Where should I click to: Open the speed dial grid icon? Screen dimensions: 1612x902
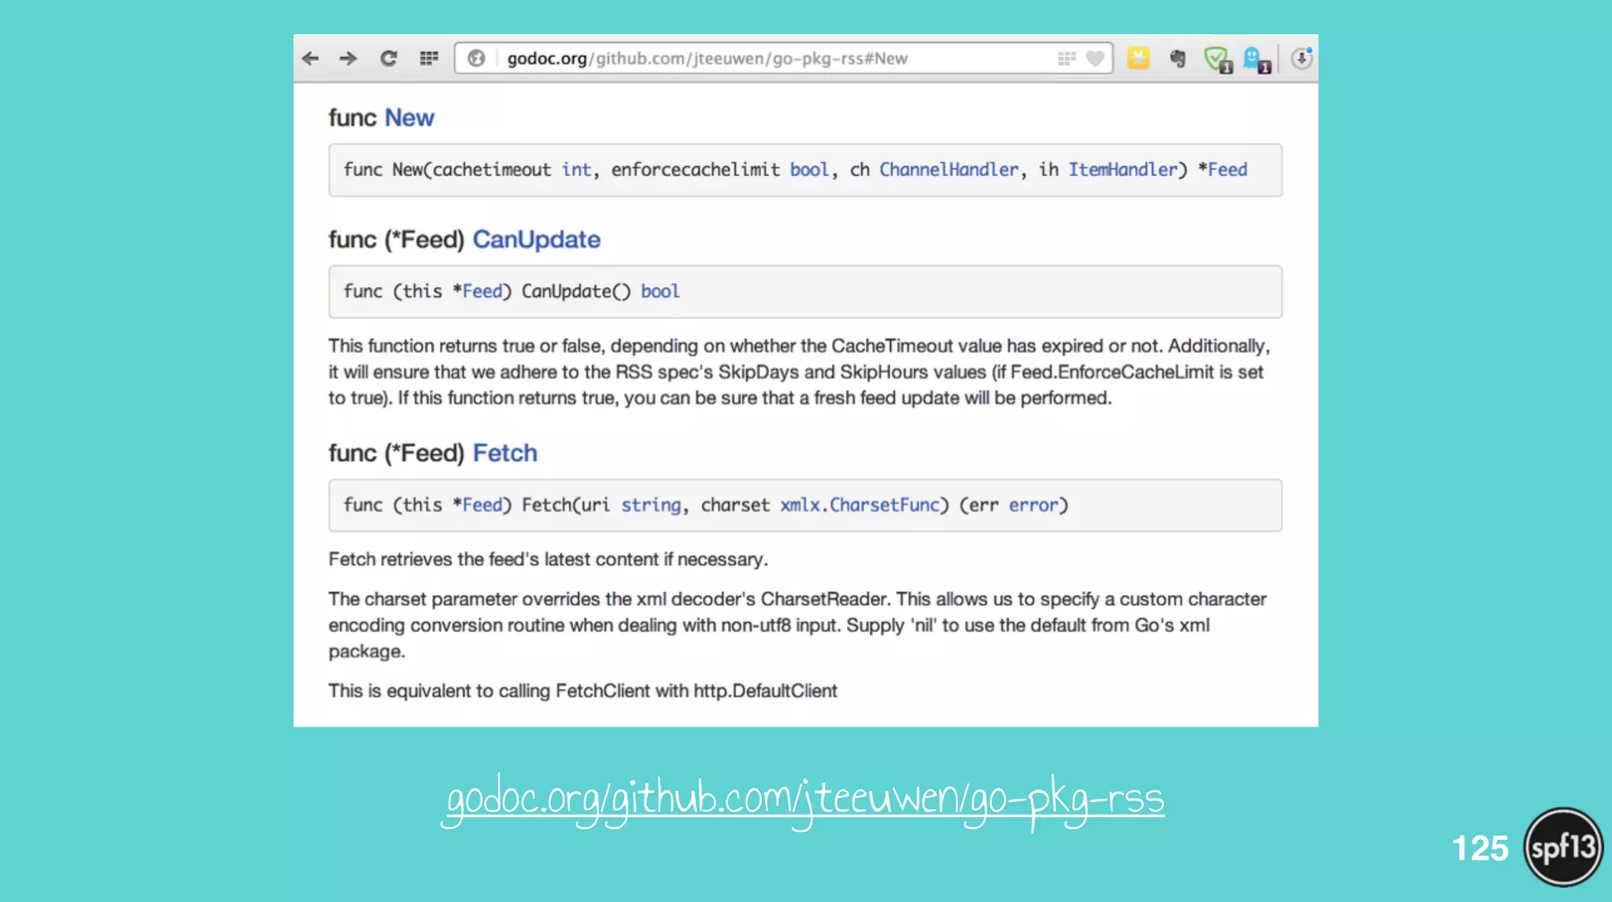(429, 58)
